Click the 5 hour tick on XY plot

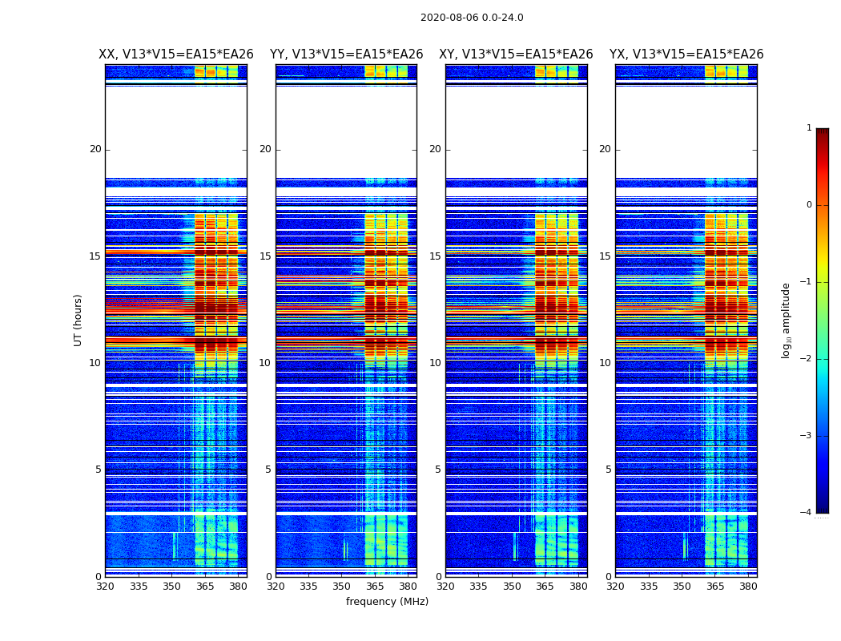[x=438, y=470]
